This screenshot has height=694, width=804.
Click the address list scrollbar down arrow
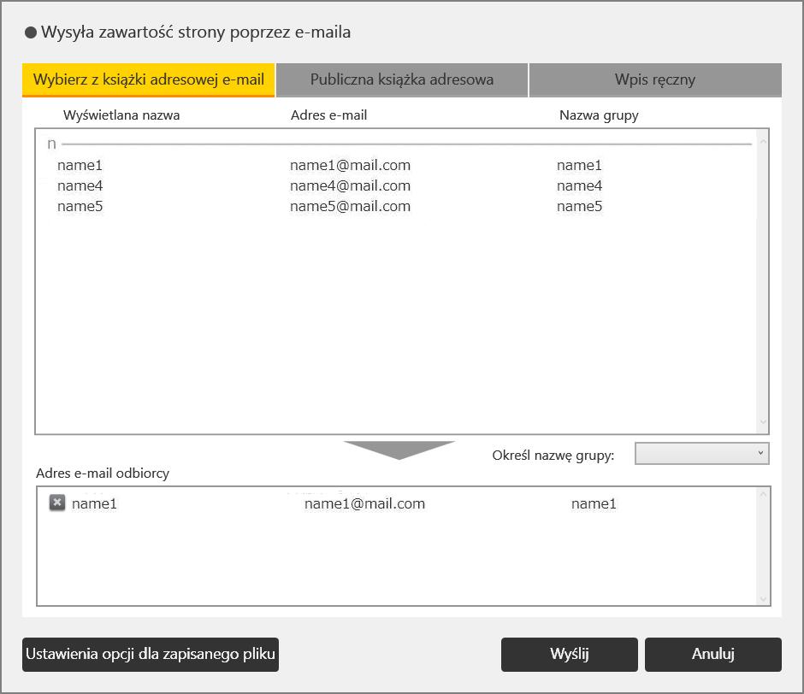coord(763,422)
